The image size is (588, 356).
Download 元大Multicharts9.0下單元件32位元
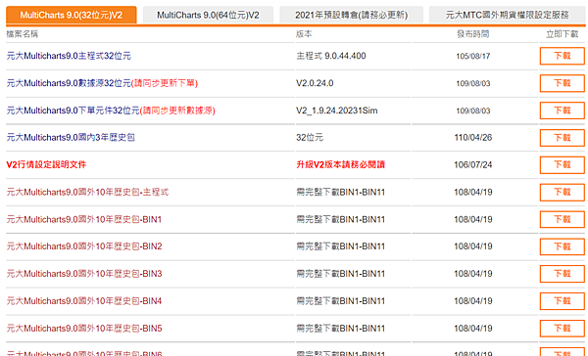[x=563, y=111]
